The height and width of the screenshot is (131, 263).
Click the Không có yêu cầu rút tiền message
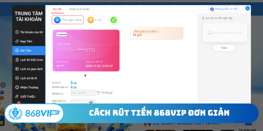tap(227, 32)
